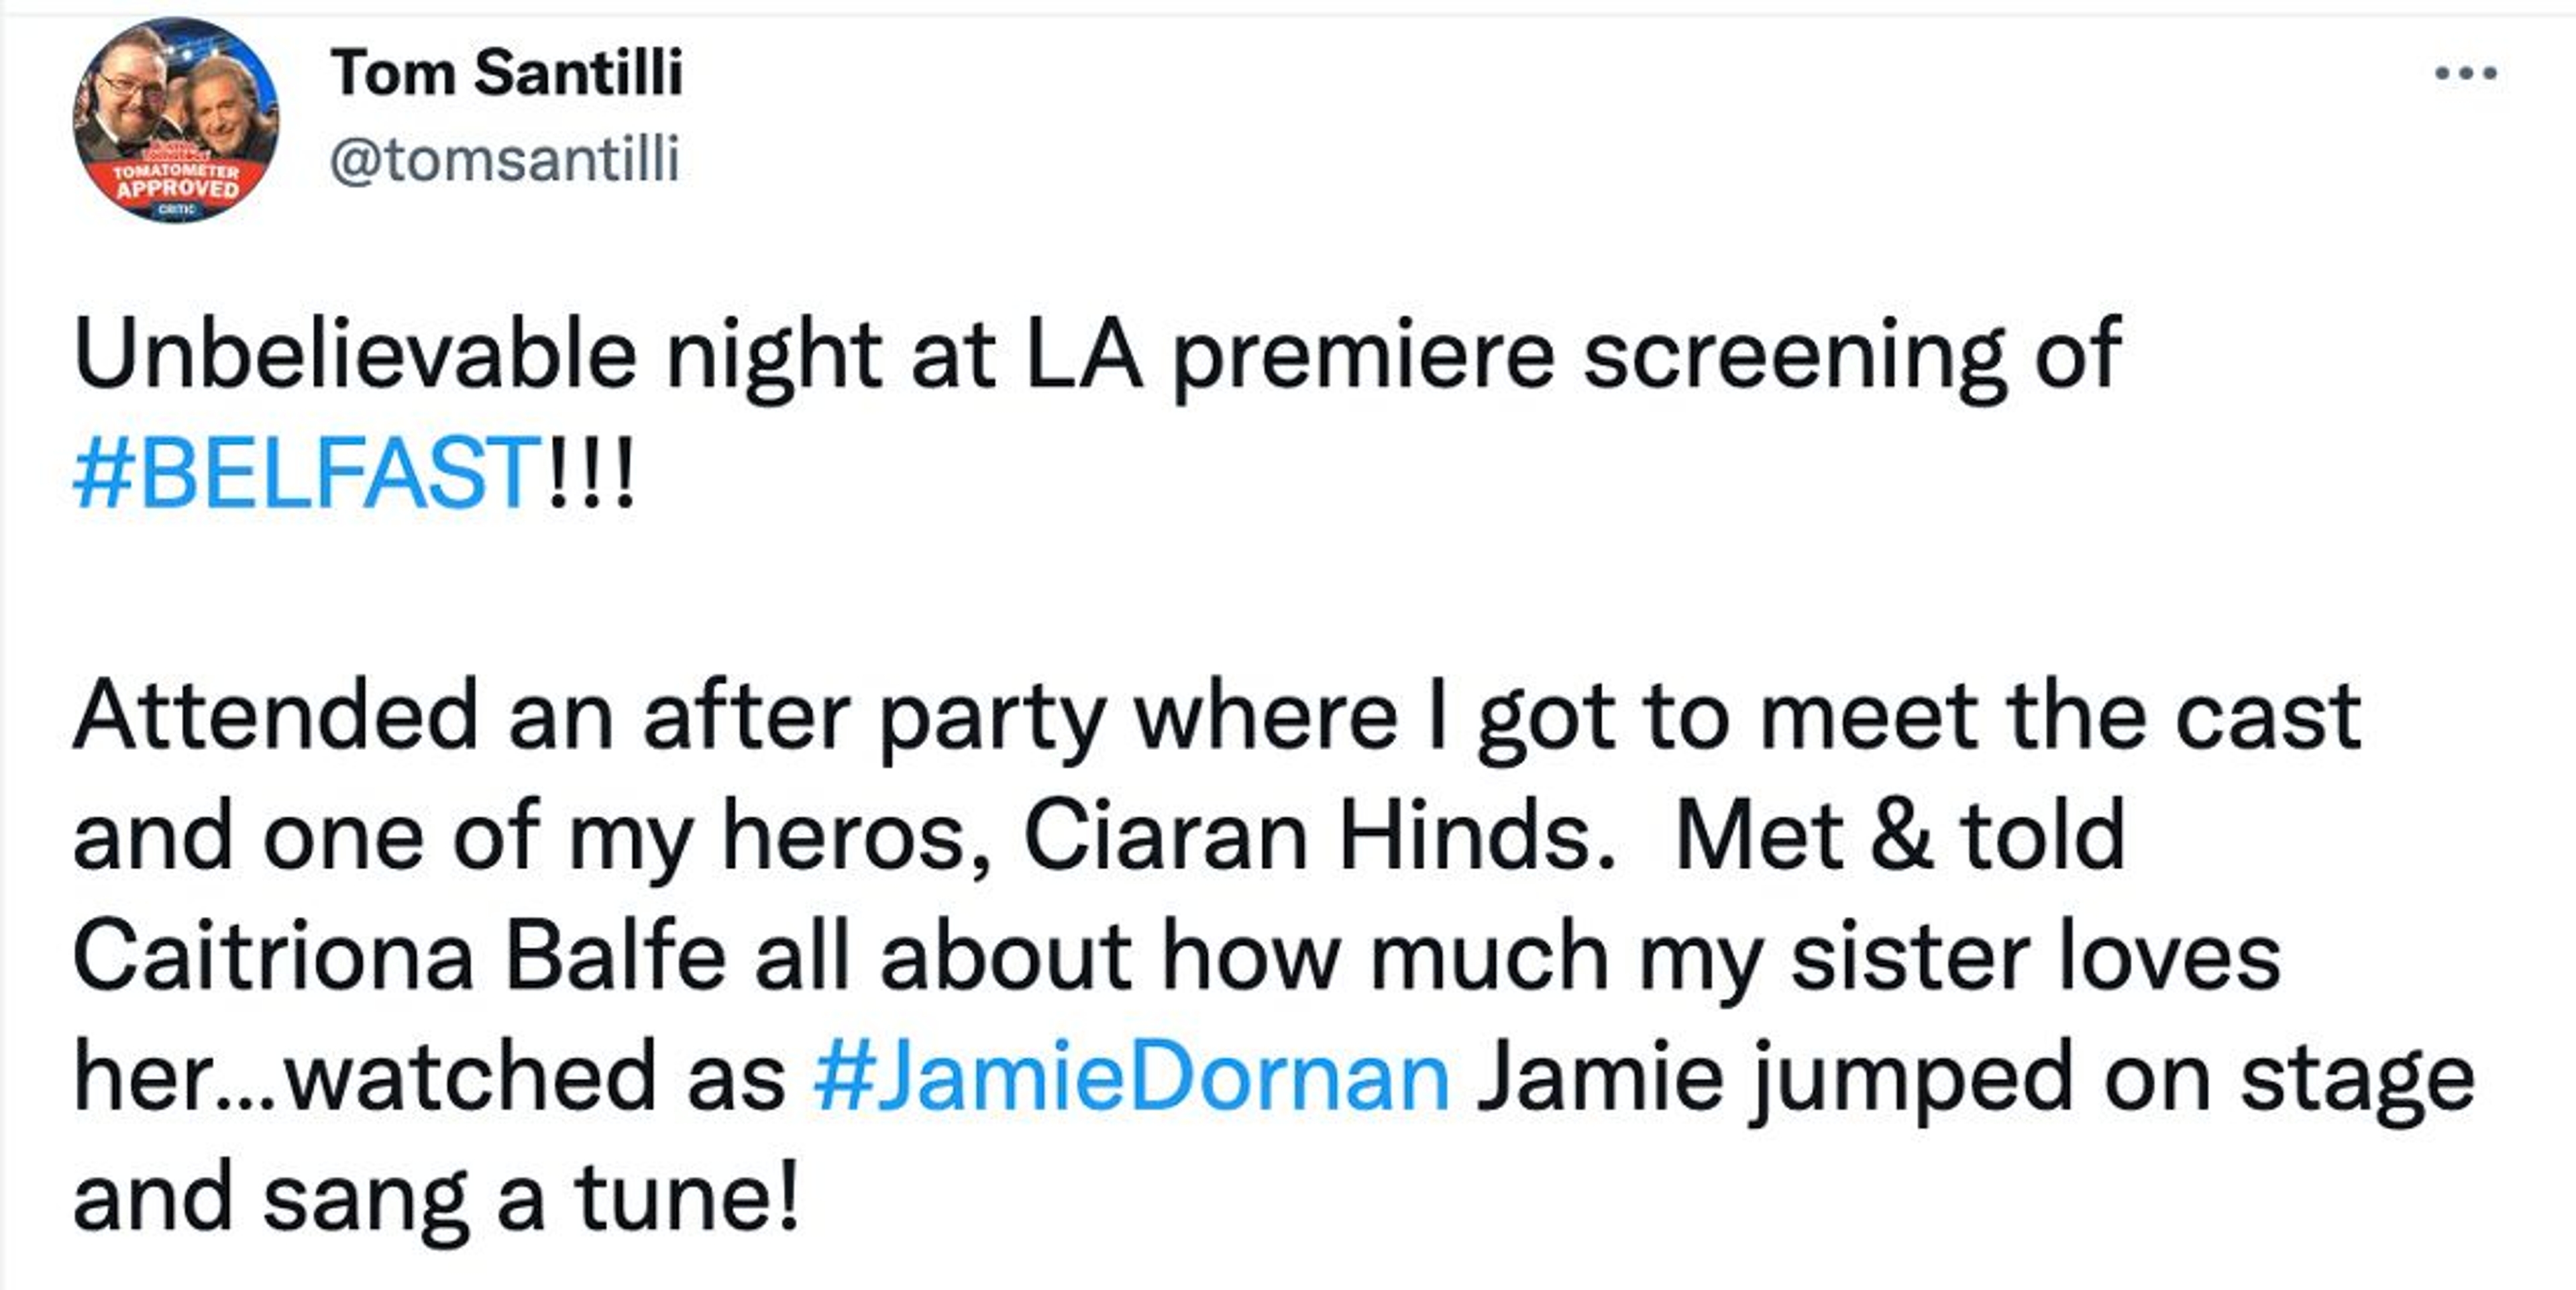The width and height of the screenshot is (2576, 1290).
Task: Click the @tomsantilli handle
Action: (504, 159)
